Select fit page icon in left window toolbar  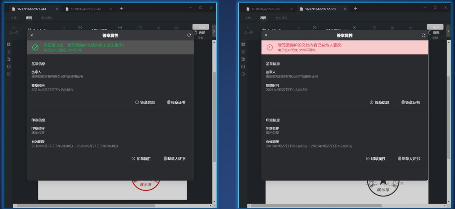pyautogui.click(x=158, y=28)
